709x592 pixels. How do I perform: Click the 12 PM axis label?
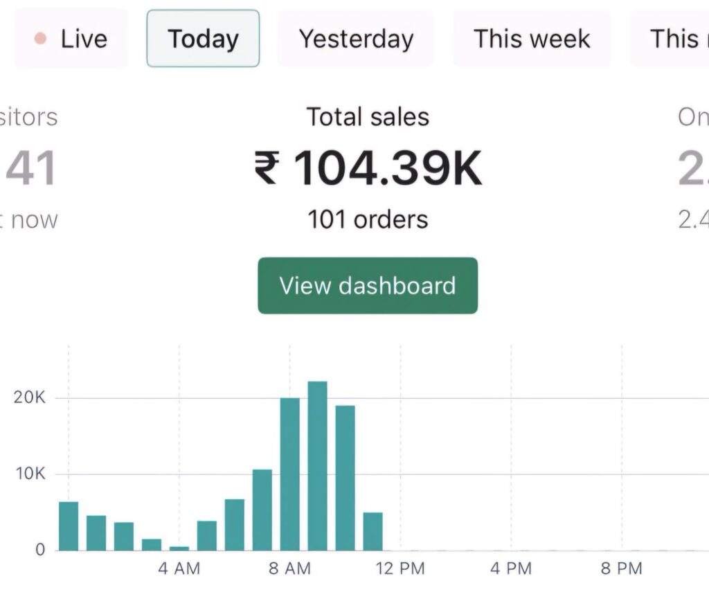tap(400, 569)
